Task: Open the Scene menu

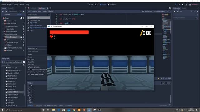Action: (x=3, y=5)
